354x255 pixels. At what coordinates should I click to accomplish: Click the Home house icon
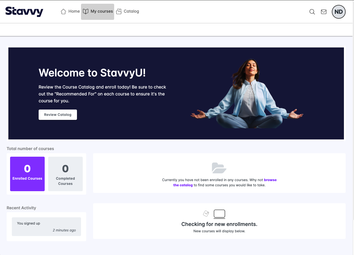(63, 11)
